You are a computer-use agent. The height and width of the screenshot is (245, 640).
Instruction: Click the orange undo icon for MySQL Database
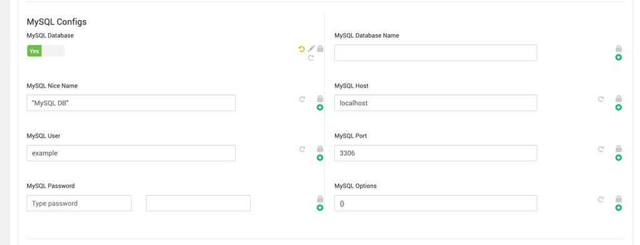(302, 49)
